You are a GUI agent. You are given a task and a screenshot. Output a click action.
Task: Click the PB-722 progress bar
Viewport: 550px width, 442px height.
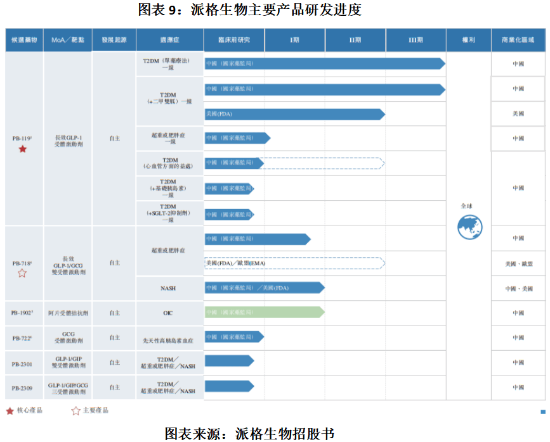tap(234, 337)
